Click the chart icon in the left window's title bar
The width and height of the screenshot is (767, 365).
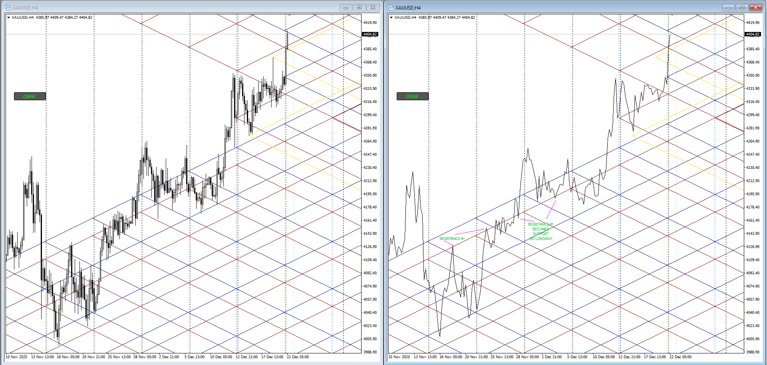point(8,8)
